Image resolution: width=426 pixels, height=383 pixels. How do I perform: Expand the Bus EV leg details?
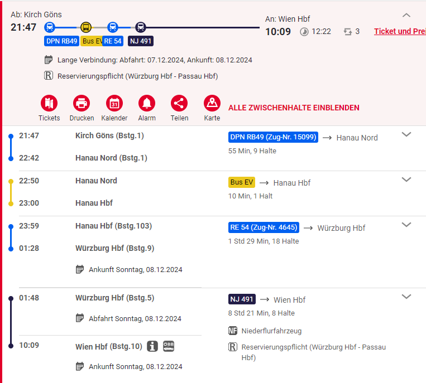coord(406,180)
